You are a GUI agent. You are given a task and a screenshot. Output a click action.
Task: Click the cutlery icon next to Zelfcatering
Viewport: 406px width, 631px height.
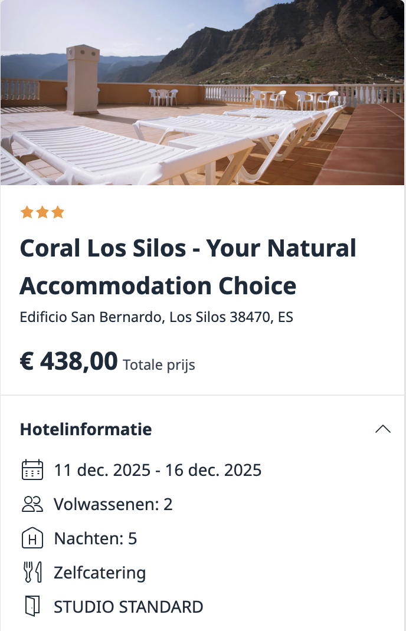(32, 572)
